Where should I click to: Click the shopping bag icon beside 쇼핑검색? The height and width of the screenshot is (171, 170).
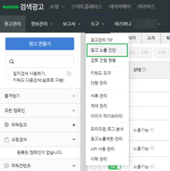tap(7, 140)
